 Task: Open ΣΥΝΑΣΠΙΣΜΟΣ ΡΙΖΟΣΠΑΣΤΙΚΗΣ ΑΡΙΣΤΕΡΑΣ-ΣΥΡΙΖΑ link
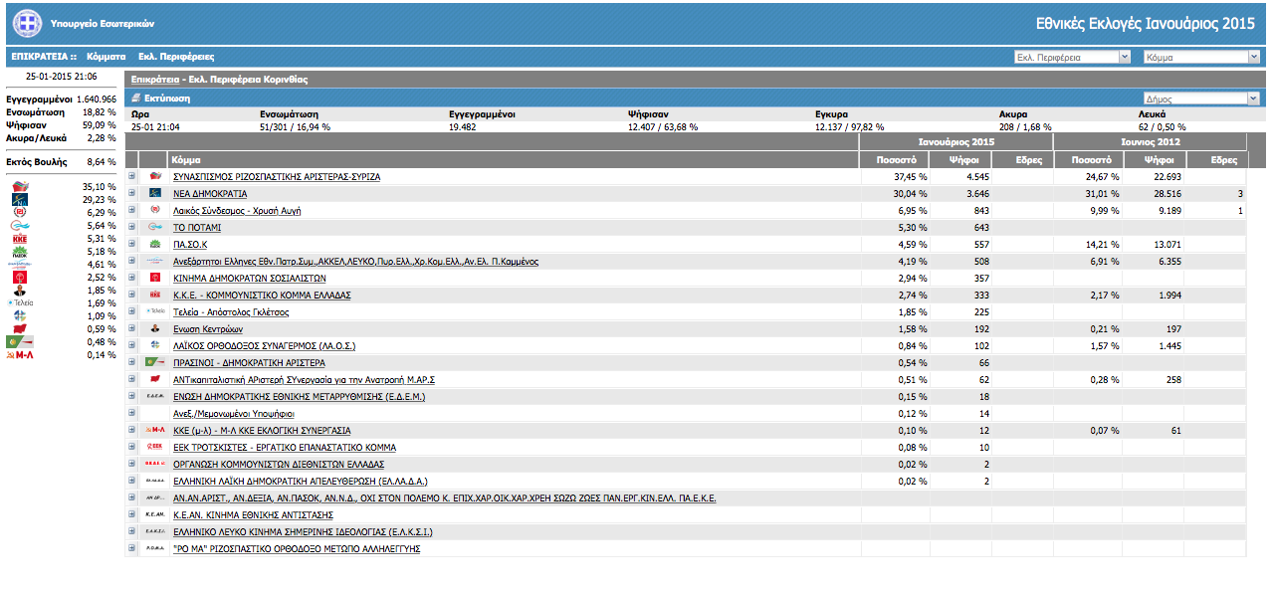click(277, 177)
